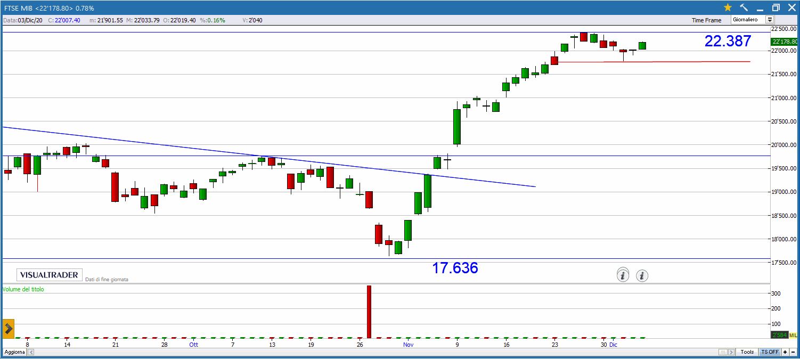Click the yellow favorite star icon
800x359 pixels.
coord(728,7)
